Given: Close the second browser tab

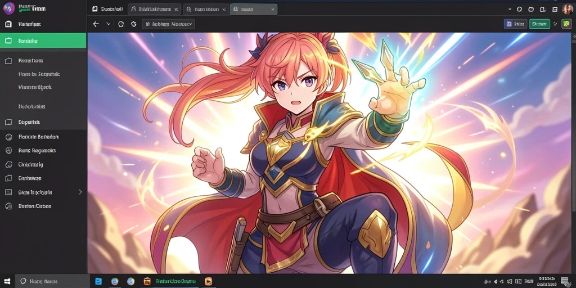Looking at the screenshot, I should point(176,10).
